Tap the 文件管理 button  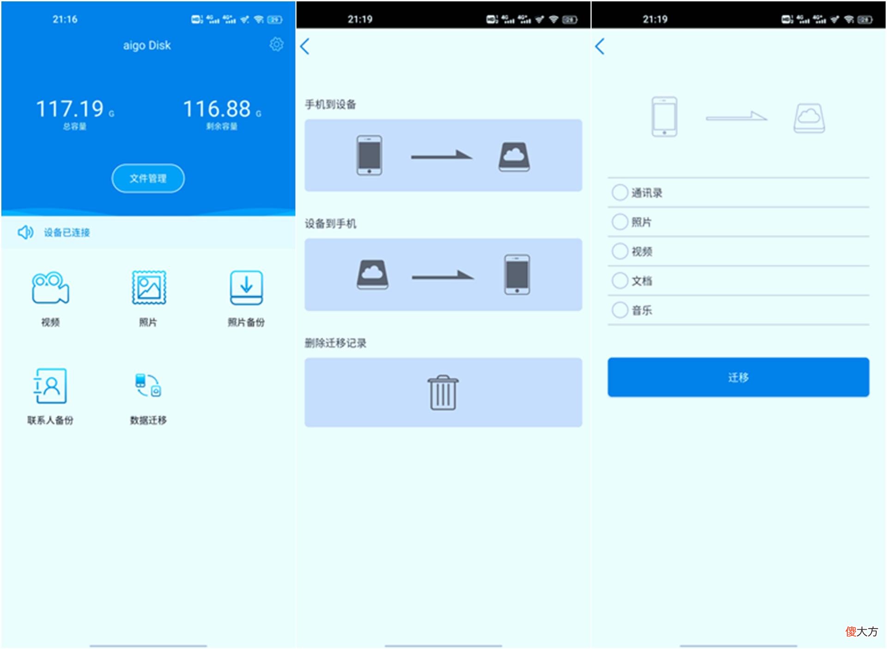pyautogui.click(x=148, y=178)
